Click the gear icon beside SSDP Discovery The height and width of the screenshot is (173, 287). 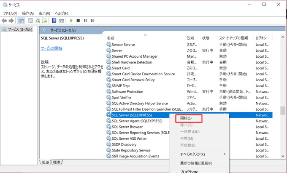coord(109,144)
